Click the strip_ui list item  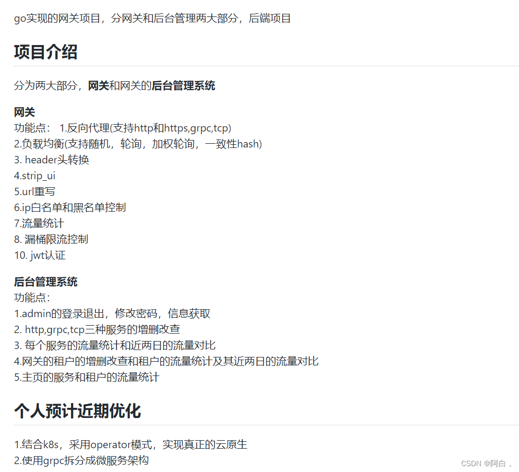34,176
